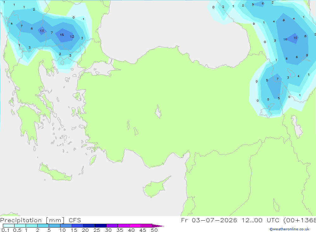316x232 pixels.
Task: Click the legend label '45'
Action: (x=143, y=230)
